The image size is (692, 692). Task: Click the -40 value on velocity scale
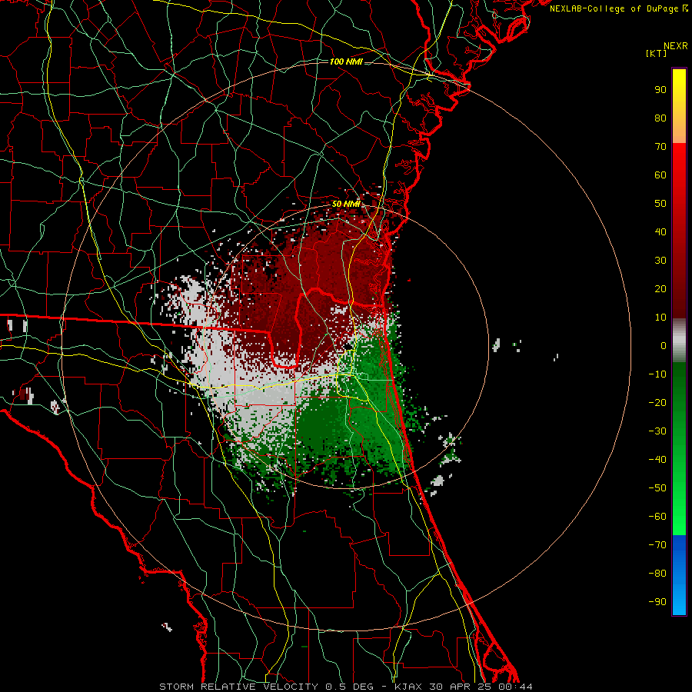(x=657, y=460)
